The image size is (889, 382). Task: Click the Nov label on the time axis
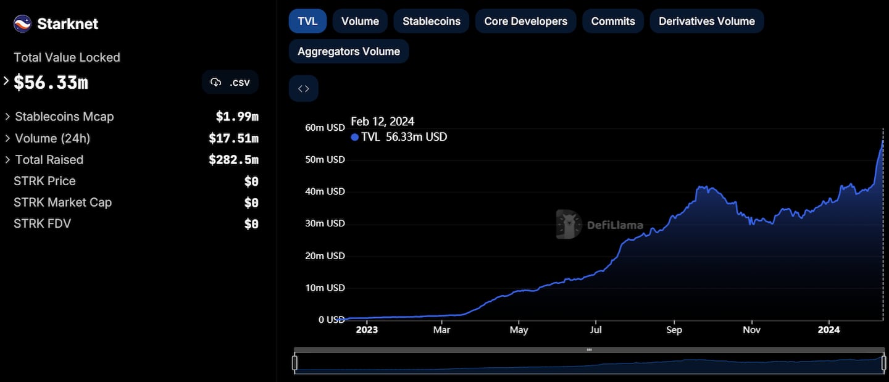click(x=752, y=330)
